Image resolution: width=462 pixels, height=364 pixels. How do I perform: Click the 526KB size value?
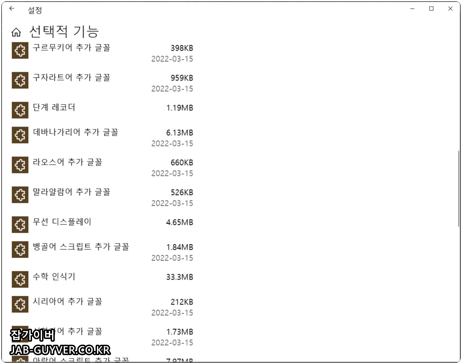(182, 192)
